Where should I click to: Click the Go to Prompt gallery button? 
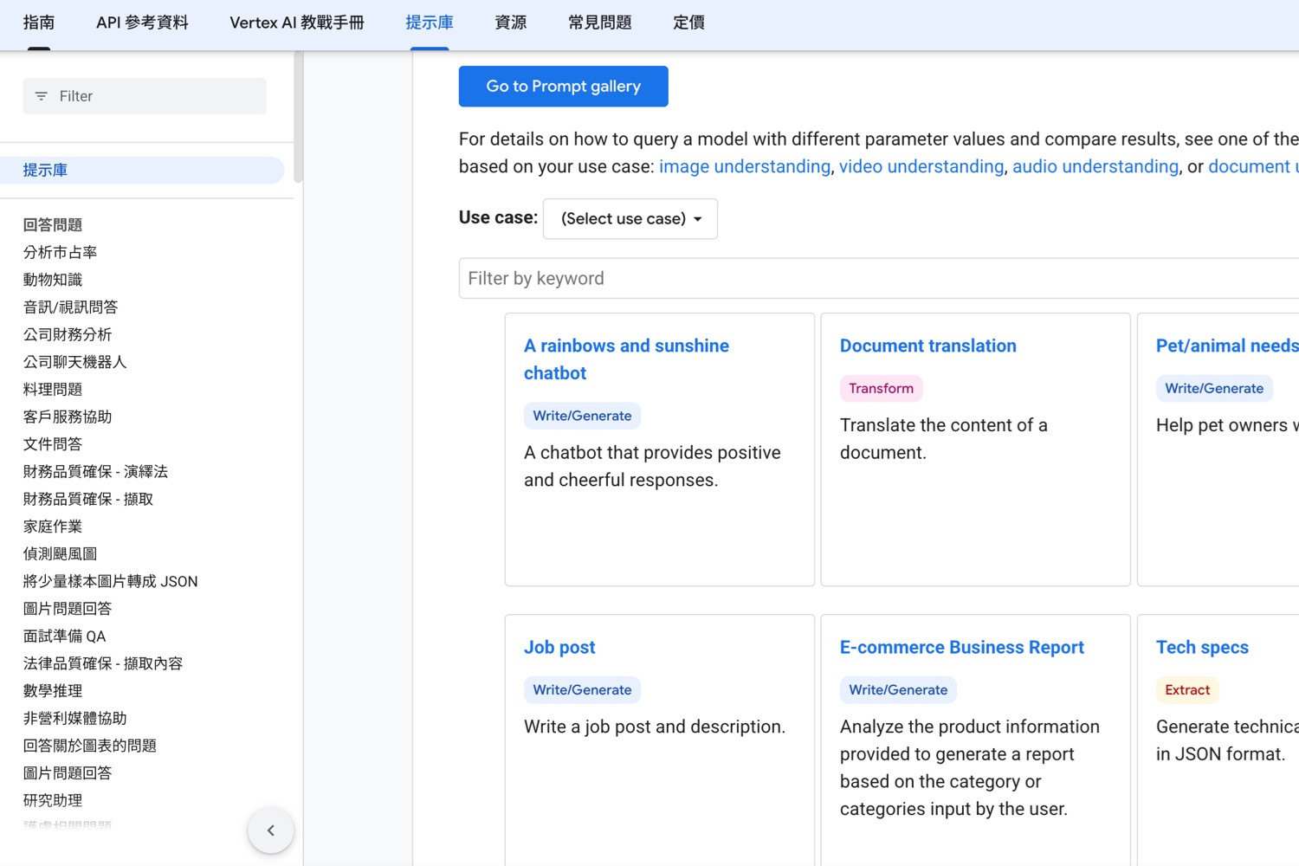(x=563, y=86)
